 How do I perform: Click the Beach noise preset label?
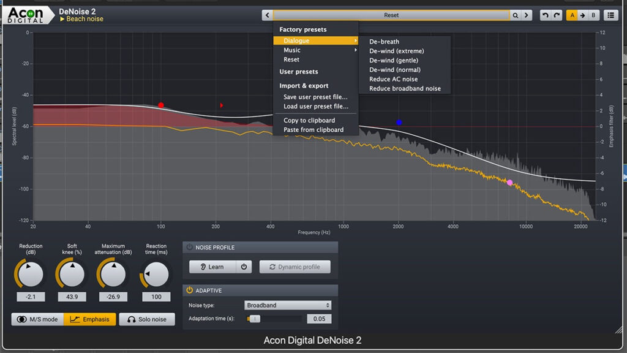(81, 19)
